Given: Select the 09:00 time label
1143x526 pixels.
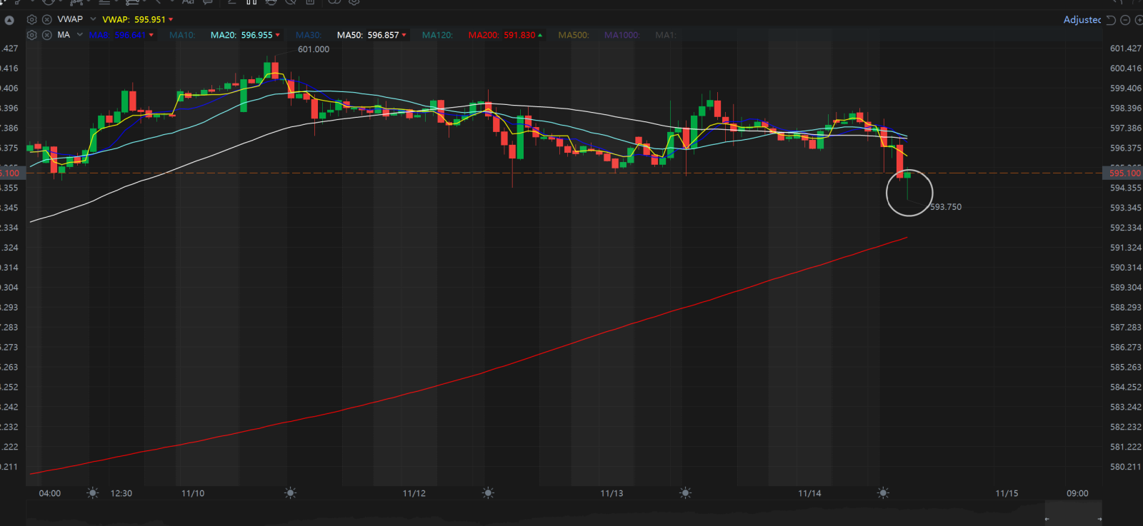Looking at the screenshot, I should 1077,494.
